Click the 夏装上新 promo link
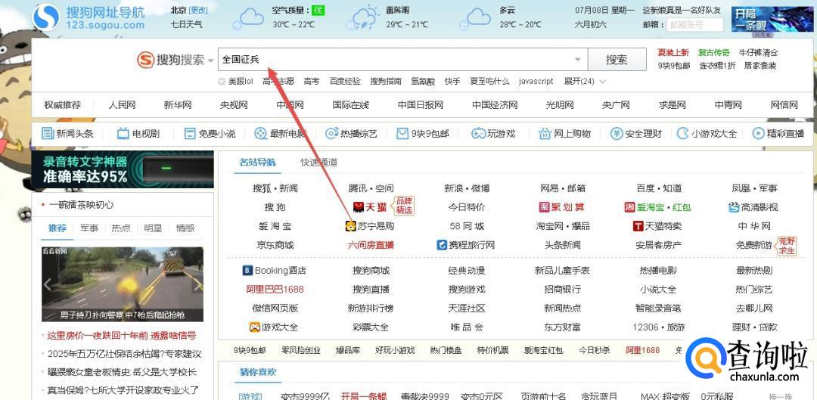The image size is (817, 400). (673, 53)
